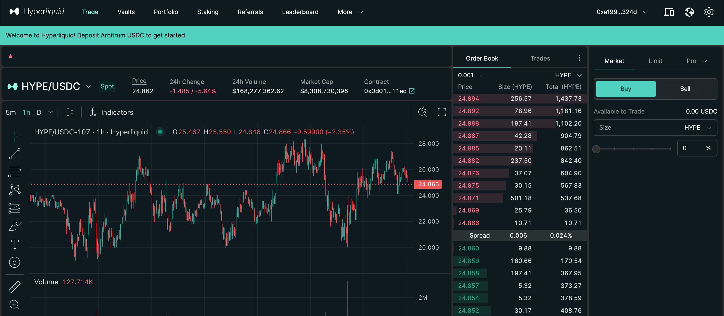This screenshot has width=724, height=316.
Task: Click the underlined Price label
Action: point(139,81)
